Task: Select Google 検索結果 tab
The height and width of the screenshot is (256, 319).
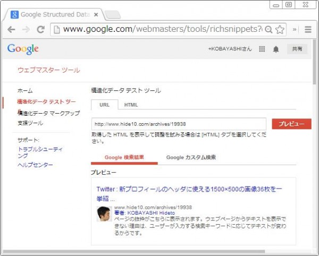Action: pos(124,157)
